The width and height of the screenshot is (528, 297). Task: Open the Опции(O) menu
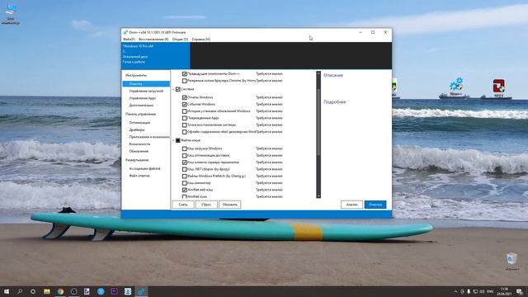tap(180, 40)
